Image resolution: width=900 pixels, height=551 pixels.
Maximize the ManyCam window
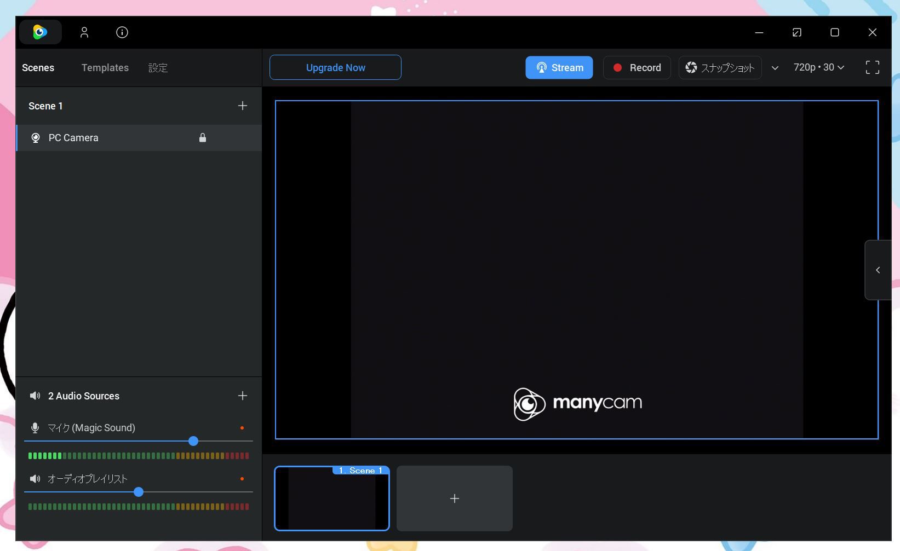[x=835, y=32]
